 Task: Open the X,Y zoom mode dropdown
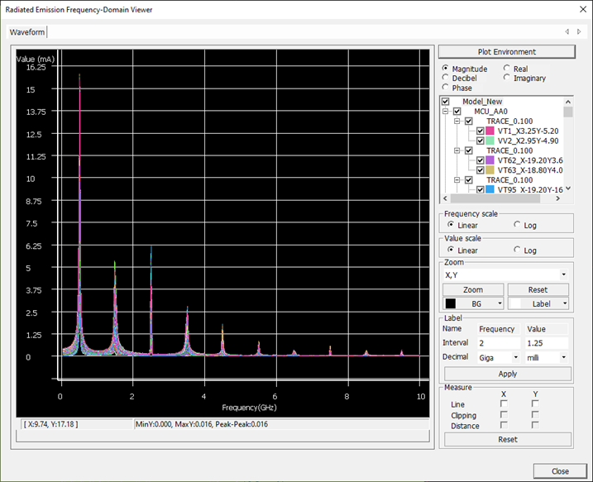click(563, 274)
